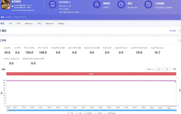181x114 pixels.
Task: Edit the FPS threshold field showing 25
Action: pos(167,69)
